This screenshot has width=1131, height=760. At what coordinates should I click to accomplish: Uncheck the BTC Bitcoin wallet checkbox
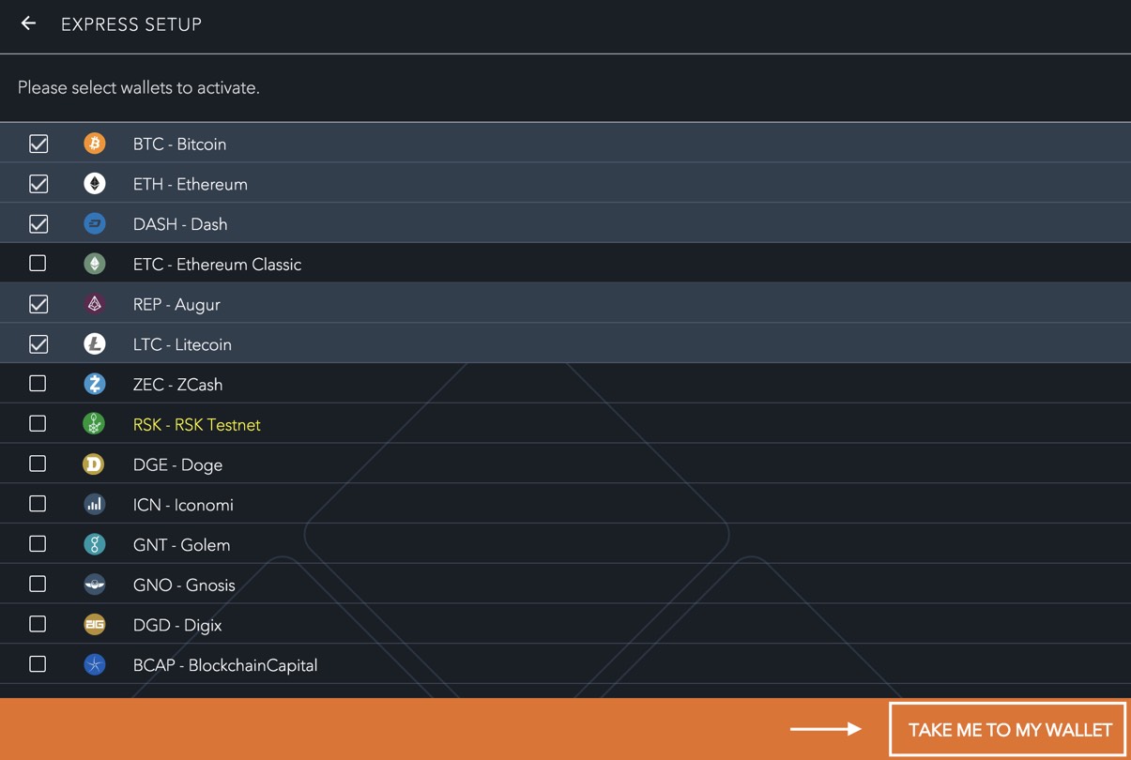(x=38, y=144)
